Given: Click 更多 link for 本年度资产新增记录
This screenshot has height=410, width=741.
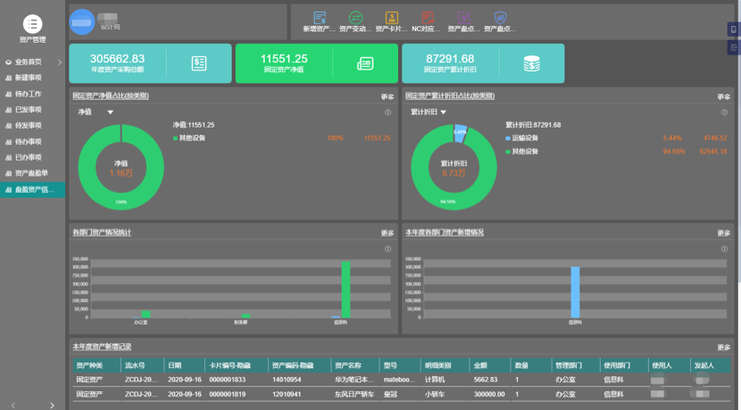Looking at the screenshot, I should pyautogui.click(x=723, y=347).
